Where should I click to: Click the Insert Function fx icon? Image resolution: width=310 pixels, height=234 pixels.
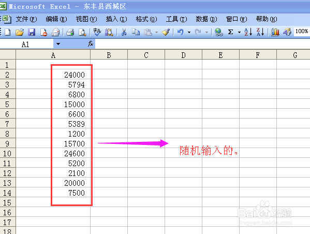point(91,43)
